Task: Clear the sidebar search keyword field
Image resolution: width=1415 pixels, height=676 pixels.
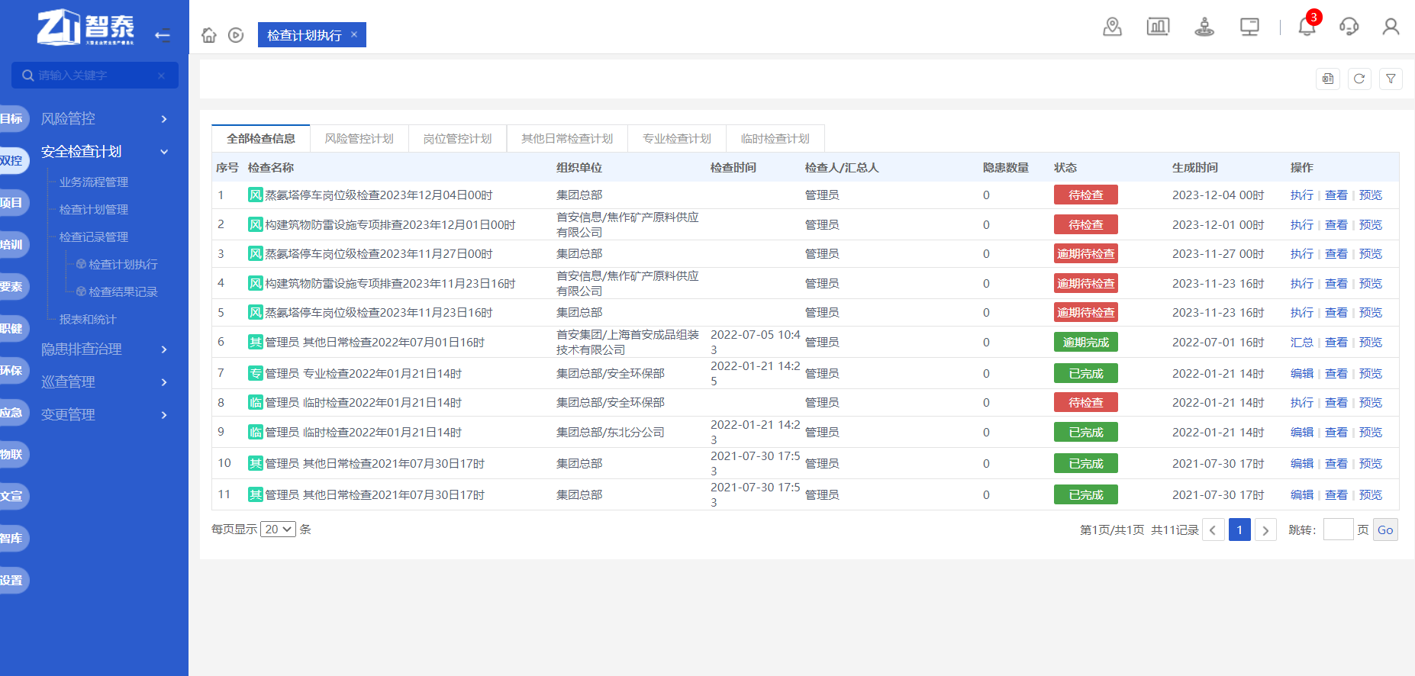Action: pos(161,76)
